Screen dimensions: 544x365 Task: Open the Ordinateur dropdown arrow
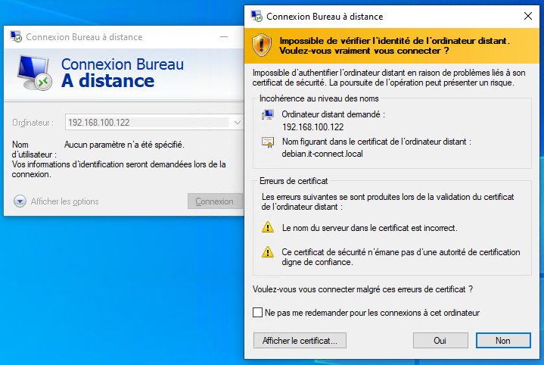click(238, 122)
